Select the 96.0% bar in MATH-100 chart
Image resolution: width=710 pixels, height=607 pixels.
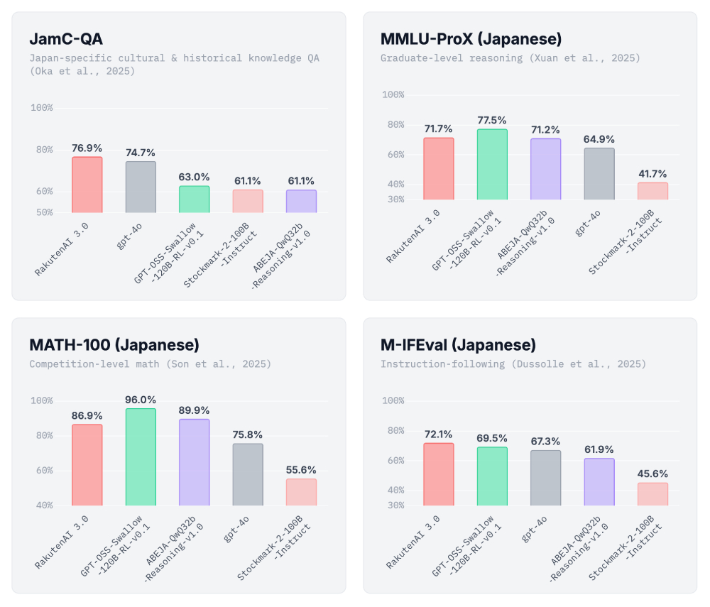click(141, 456)
